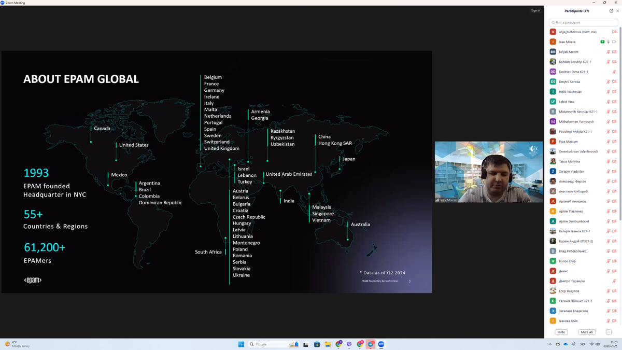This screenshot has height=350, width=622.
Task: Click Артём Павленко's muted mic icon
Action: (609, 212)
